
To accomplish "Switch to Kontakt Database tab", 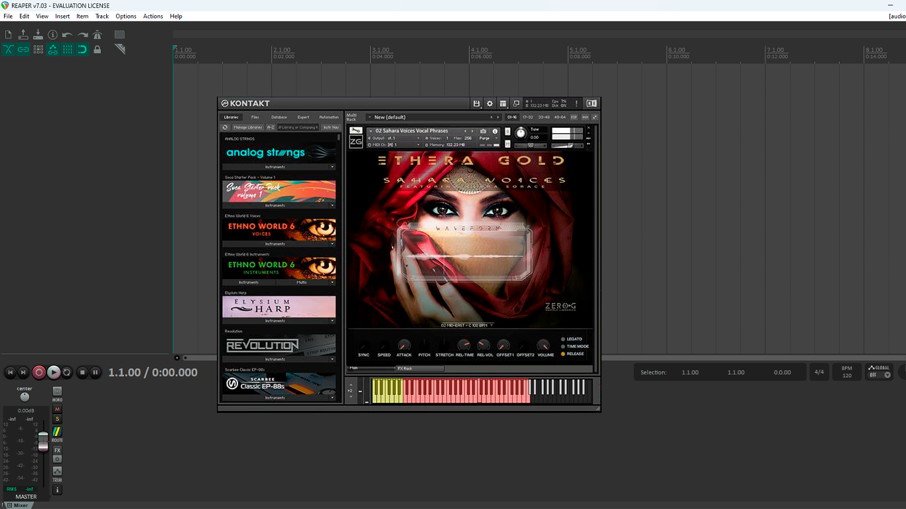I will 279,117.
